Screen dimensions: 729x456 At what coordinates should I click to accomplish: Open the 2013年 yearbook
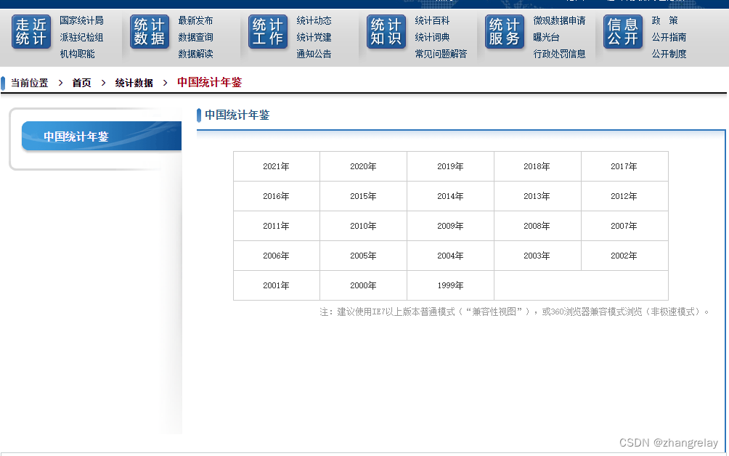tap(537, 196)
